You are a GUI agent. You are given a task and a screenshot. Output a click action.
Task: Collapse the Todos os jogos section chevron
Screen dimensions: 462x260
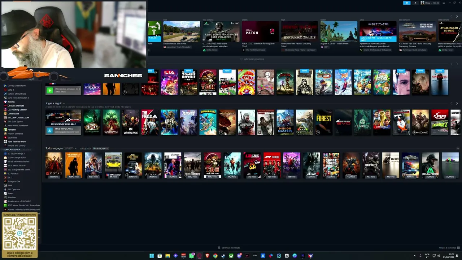(458, 148)
